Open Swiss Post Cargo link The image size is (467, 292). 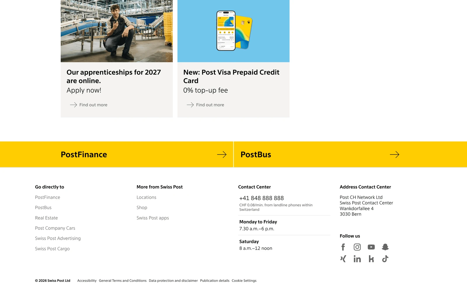(52, 249)
